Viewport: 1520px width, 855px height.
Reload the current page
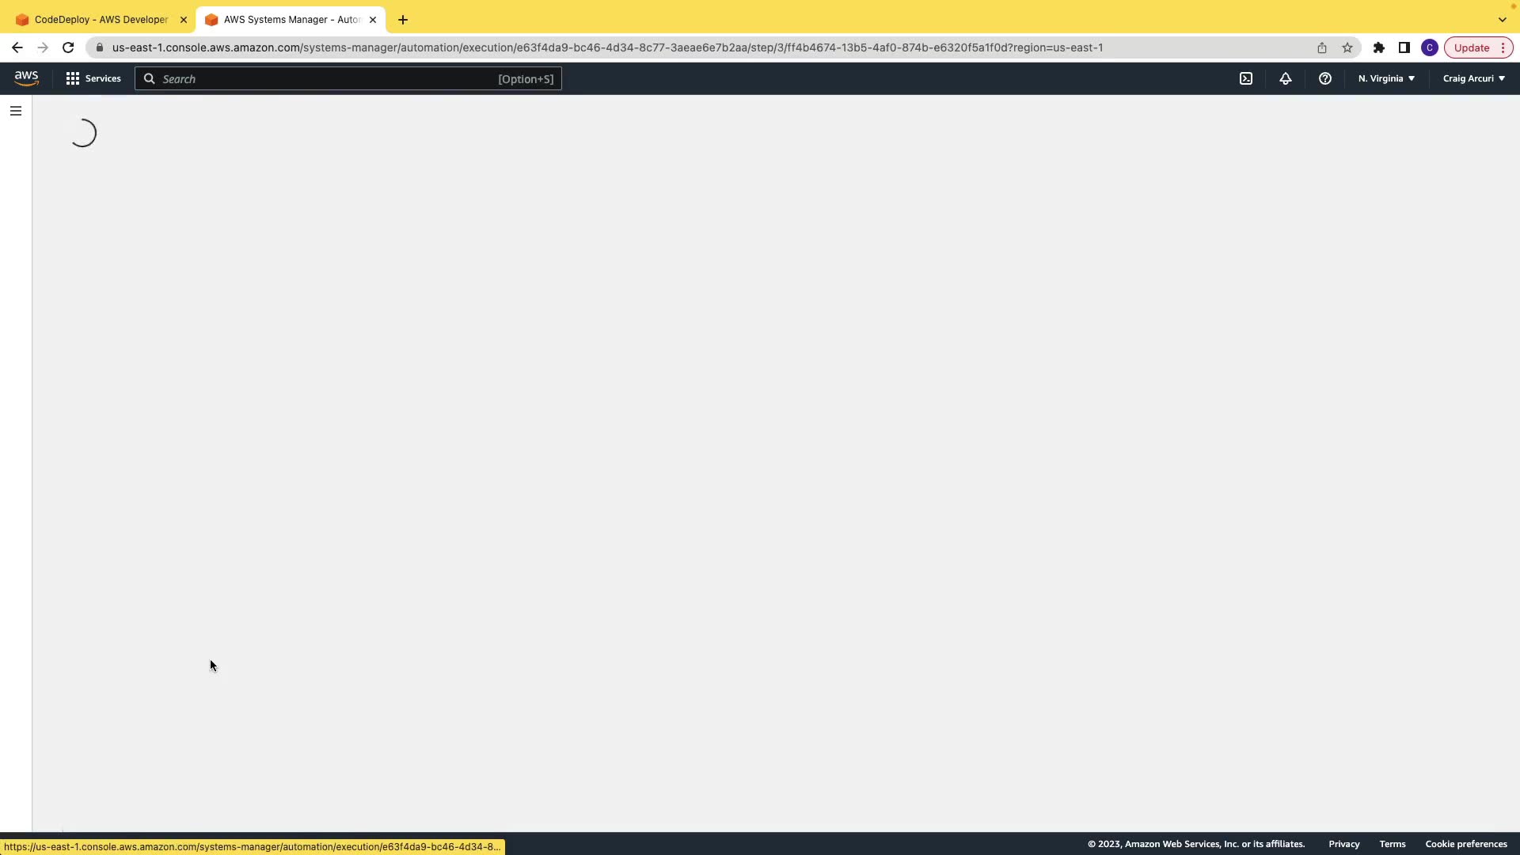pyautogui.click(x=68, y=47)
